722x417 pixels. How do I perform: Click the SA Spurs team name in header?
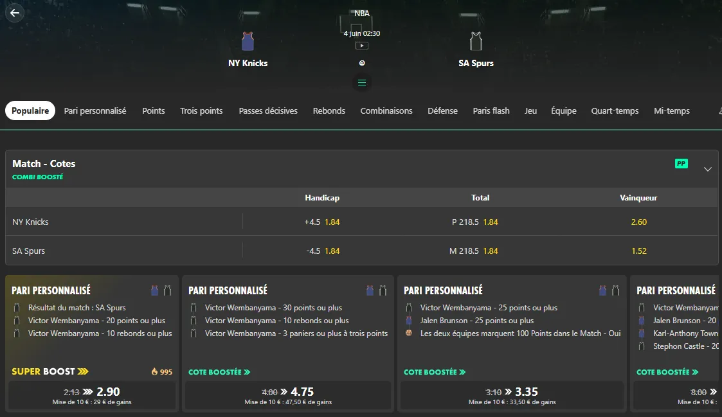(x=476, y=63)
